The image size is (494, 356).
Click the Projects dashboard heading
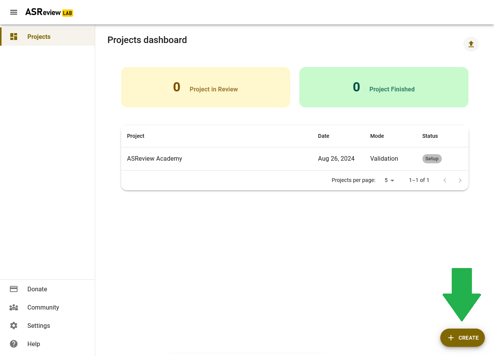[147, 40]
